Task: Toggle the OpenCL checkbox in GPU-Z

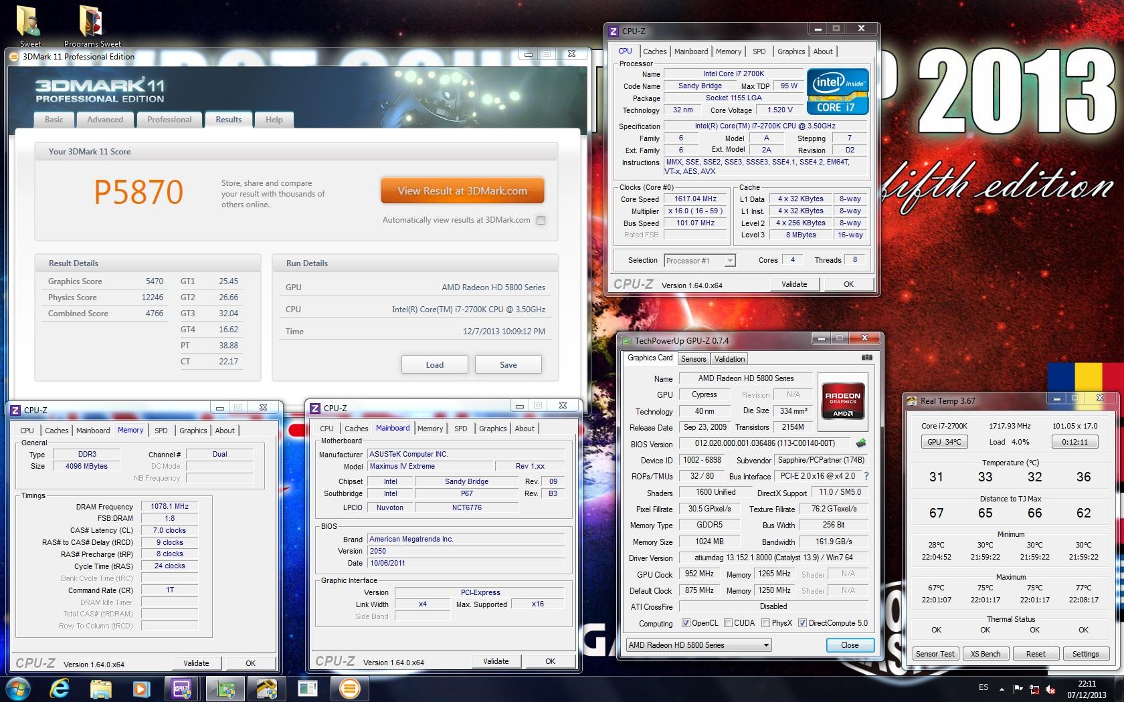Action: 686,623
